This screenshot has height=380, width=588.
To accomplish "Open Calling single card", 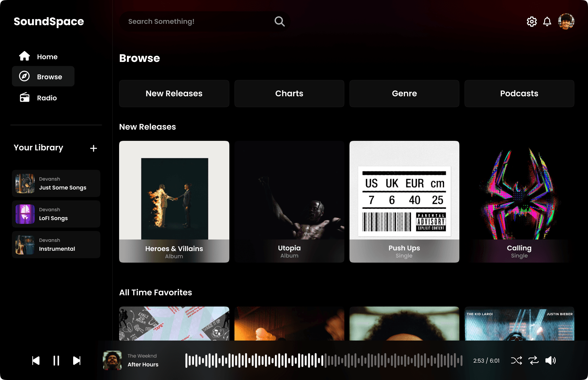I will coord(519,202).
